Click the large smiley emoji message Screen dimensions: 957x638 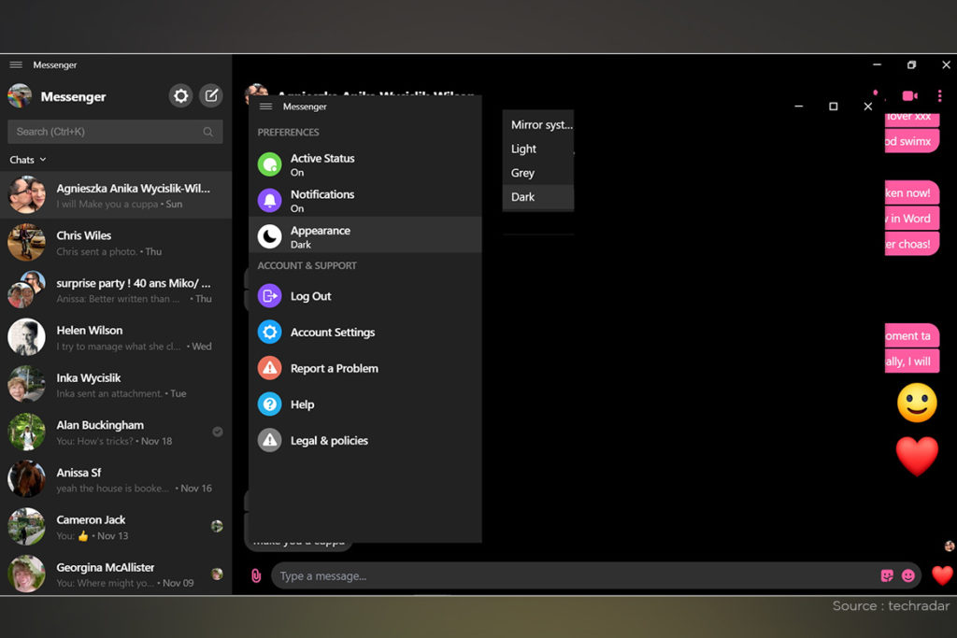(917, 403)
